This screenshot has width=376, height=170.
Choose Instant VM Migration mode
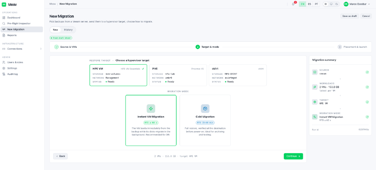(x=151, y=120)
